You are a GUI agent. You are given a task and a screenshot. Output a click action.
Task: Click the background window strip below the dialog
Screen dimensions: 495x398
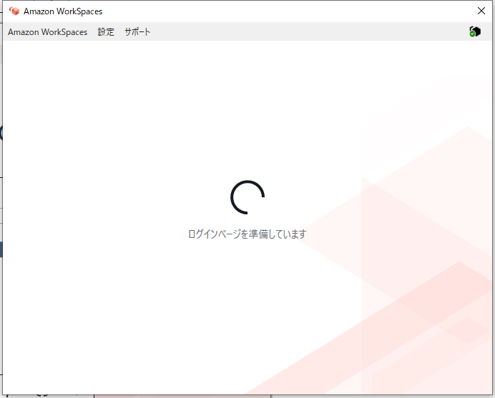click(x=179, y=396)
